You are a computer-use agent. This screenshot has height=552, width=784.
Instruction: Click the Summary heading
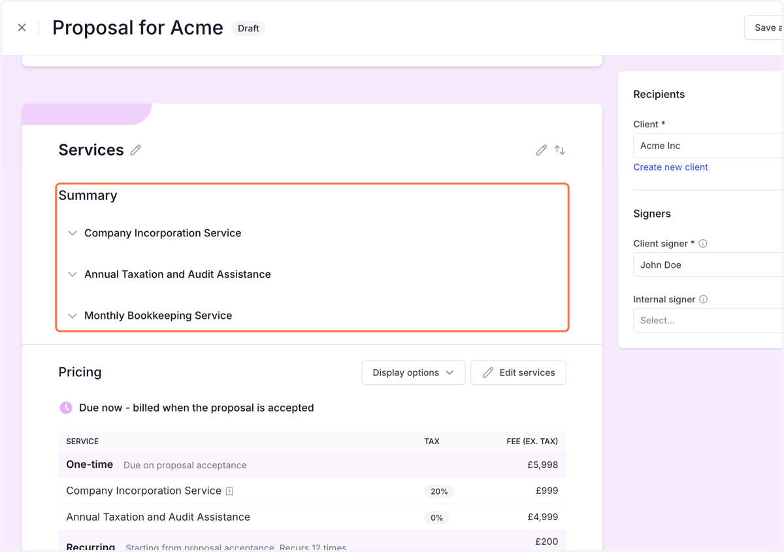click(x=88, y=195)
